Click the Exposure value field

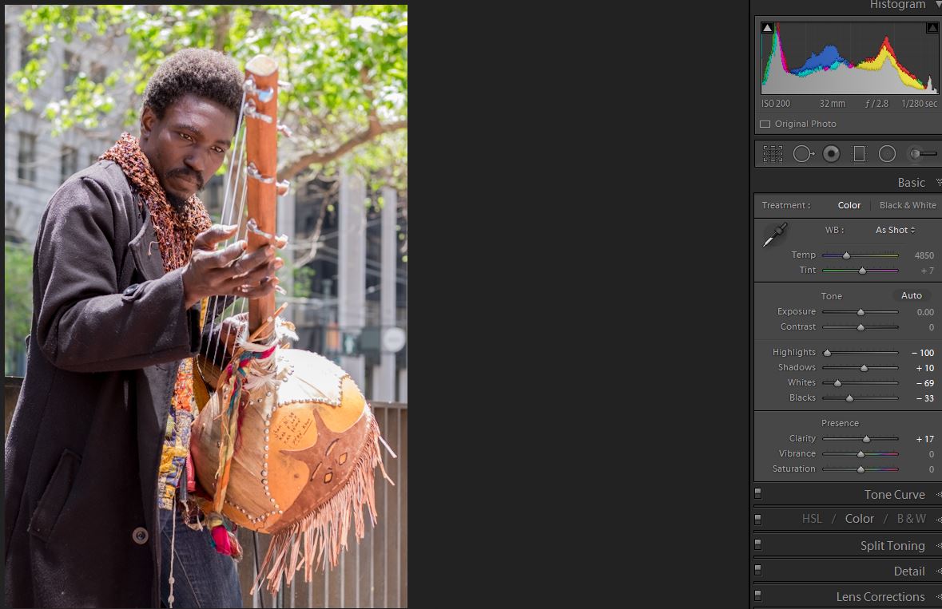[x=924, y=312]
